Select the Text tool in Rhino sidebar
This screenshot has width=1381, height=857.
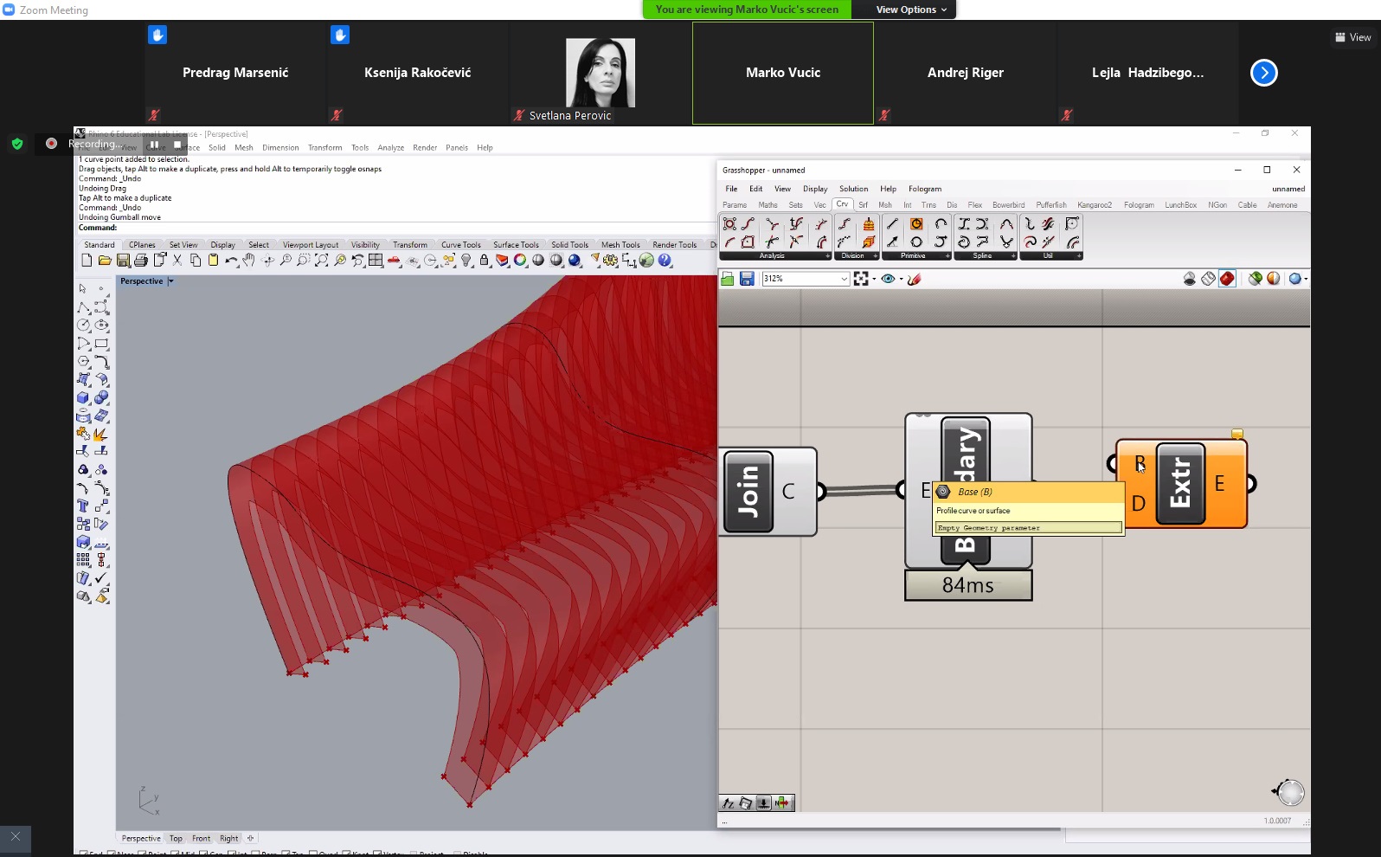pos(83,506)
